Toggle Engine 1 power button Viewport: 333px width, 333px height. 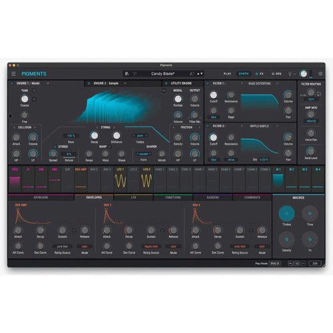12,83
